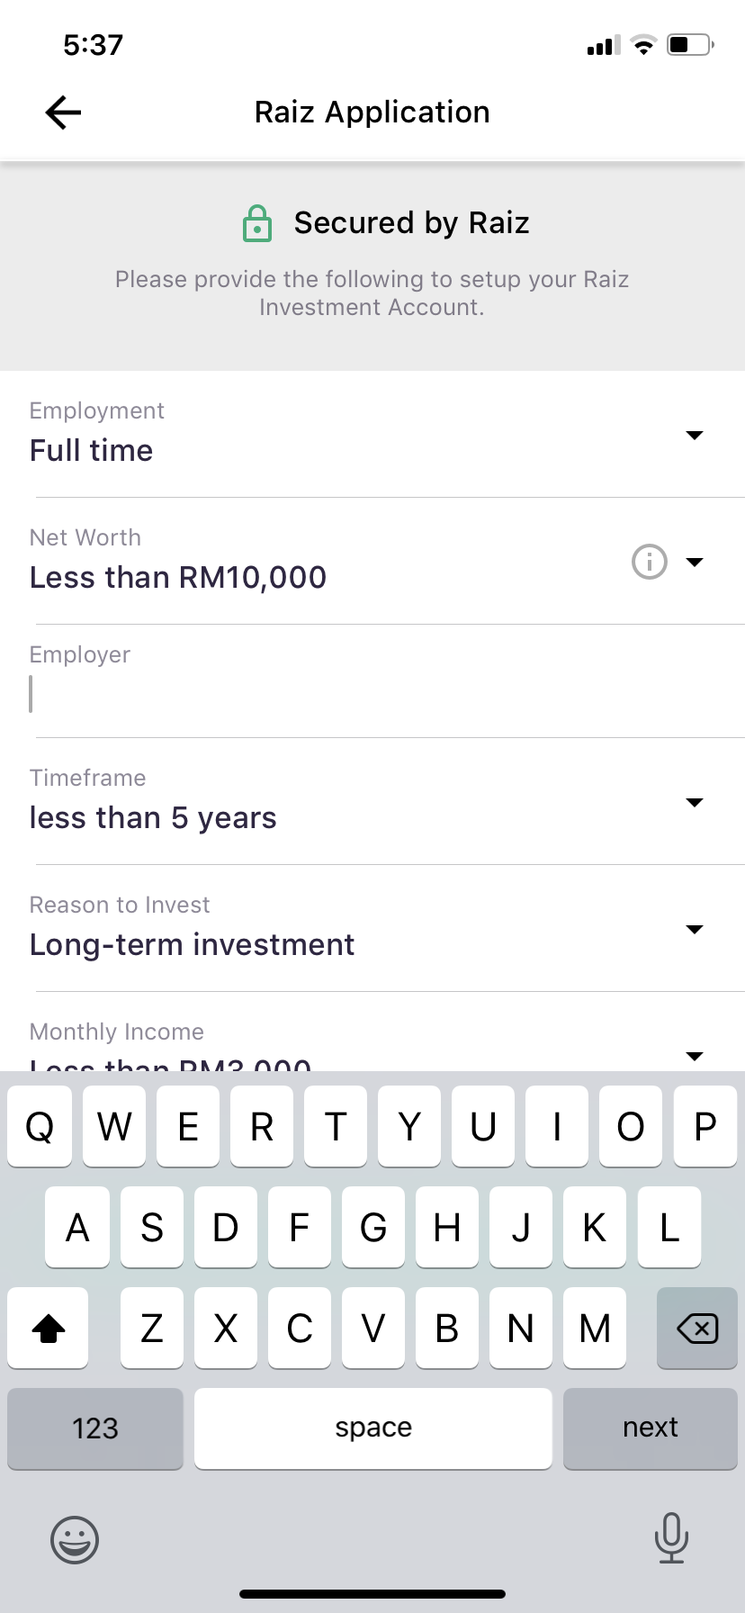Open the Employment dropdown
Image resolution: width=745 pixels, height=1613 pixels.
[x=694, y=436]
